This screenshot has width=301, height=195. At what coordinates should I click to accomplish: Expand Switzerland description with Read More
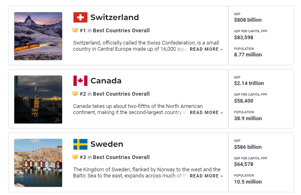tap(206, 49)
